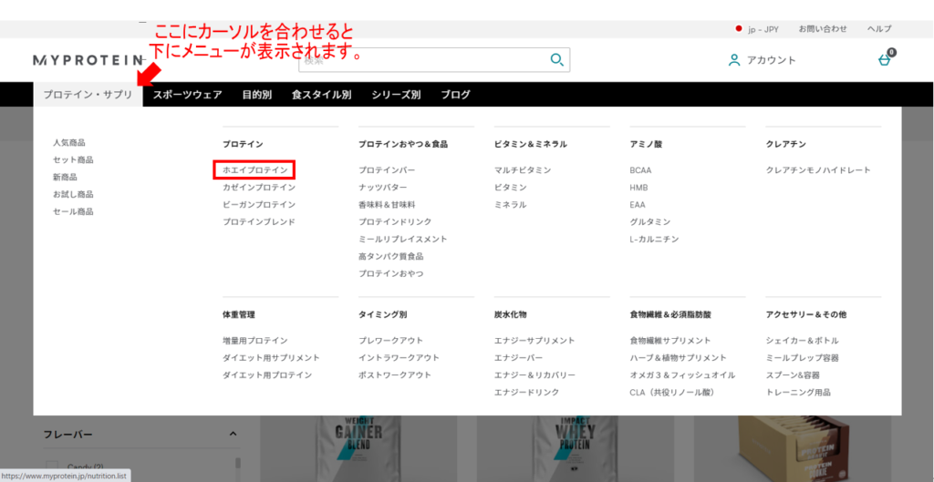Choose 香味料＆甘味料 from the menu

click(387, 205)
